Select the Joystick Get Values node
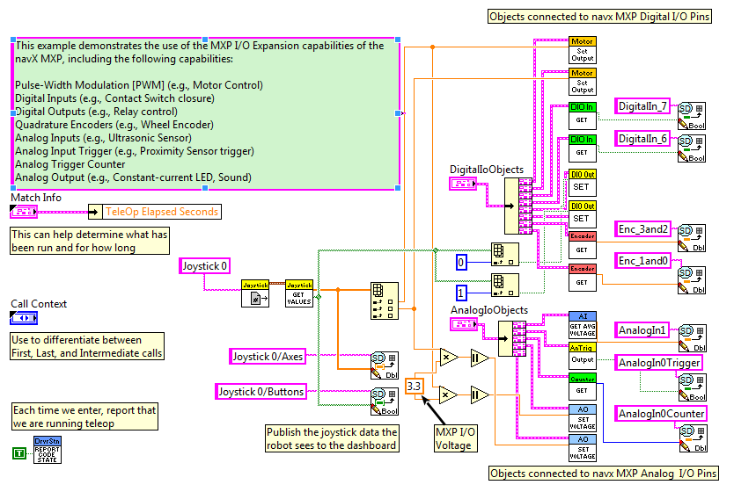The image size is (734, 492). coord(299,293)
